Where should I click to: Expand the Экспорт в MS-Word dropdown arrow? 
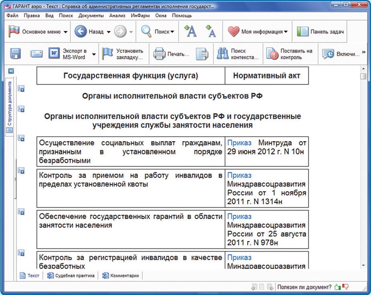click(94, 54)
